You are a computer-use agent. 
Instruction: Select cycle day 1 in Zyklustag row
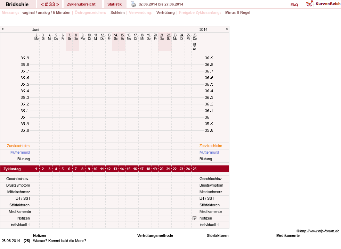[x=36, y=169]
